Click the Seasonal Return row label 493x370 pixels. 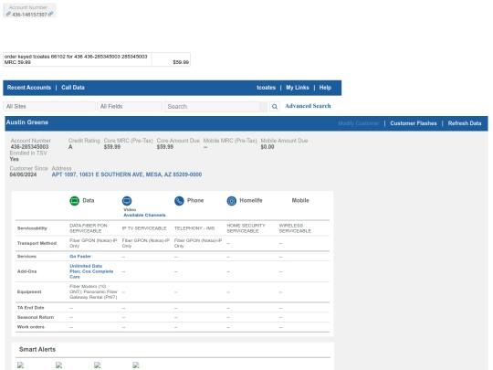36,317
